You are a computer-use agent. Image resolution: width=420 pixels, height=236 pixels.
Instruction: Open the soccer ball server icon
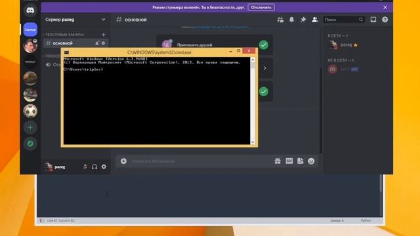30,111
